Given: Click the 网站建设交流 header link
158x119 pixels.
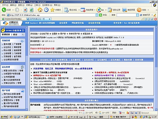Looking at the screenshot, I should coord(78,23).
